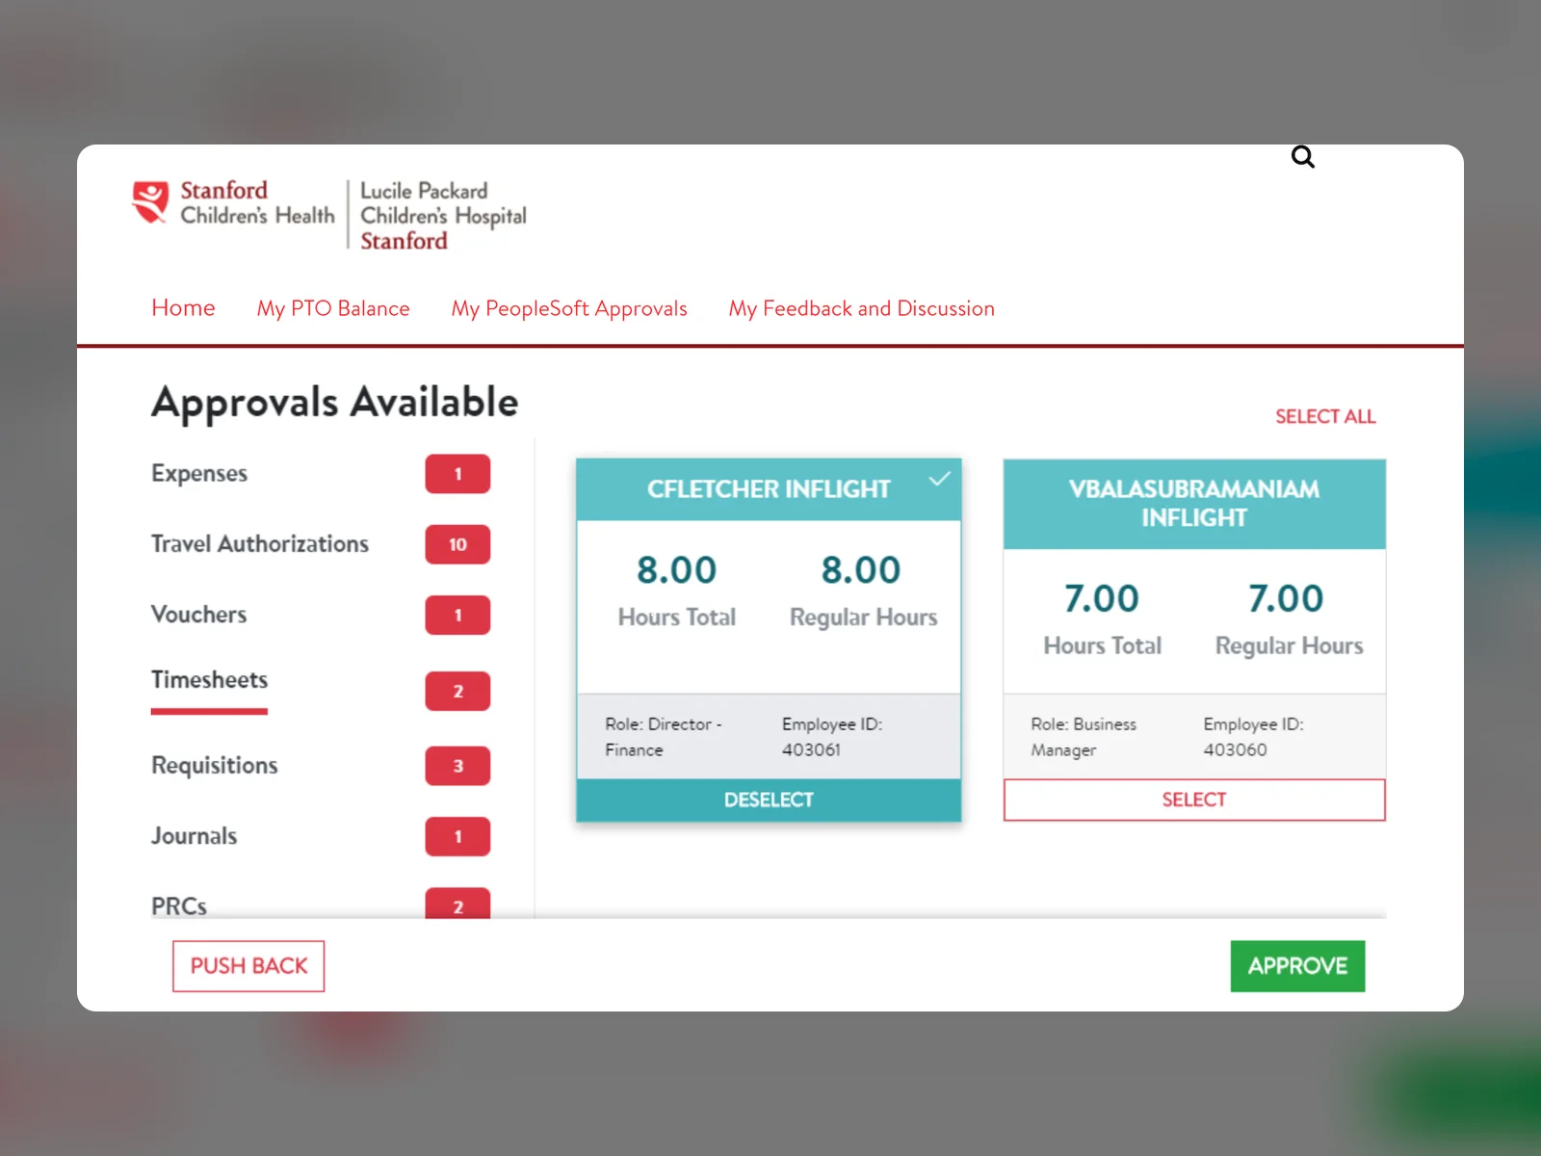The height and width of the screenshot is (1156, 1541).
Task: Select the PRCs category
Action: (x=179, y=906)
